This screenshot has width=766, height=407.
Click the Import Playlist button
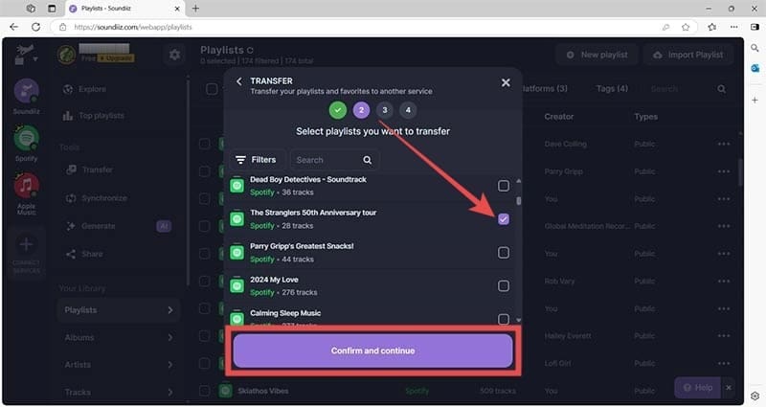pos(688,55)
